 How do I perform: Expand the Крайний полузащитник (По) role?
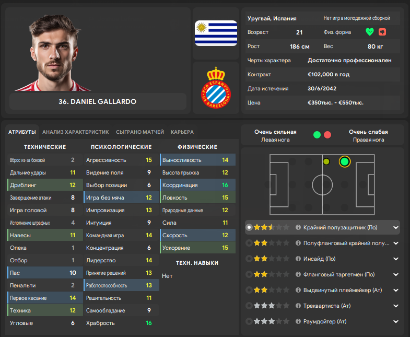tap(396, 228)
